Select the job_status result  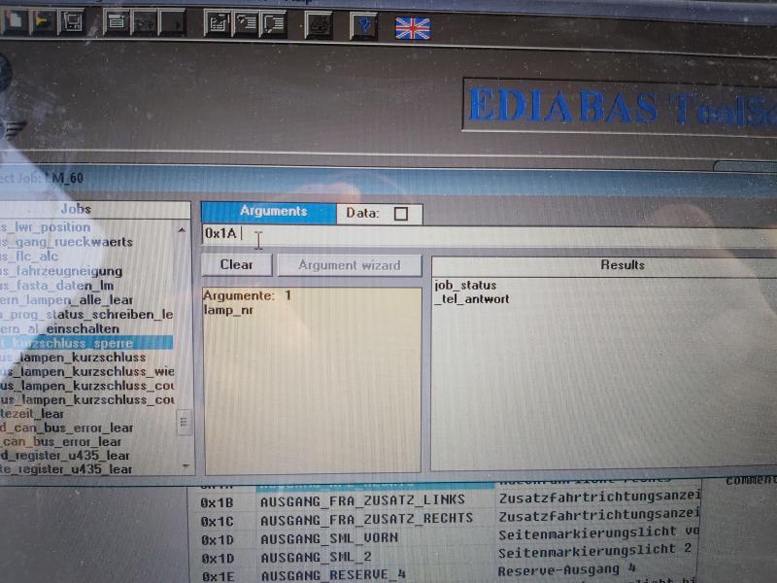pos(465,285)
